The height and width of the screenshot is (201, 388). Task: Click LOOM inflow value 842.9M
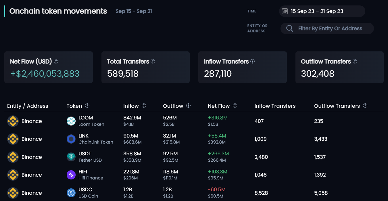pyautogui.click(x=132, y=118)
